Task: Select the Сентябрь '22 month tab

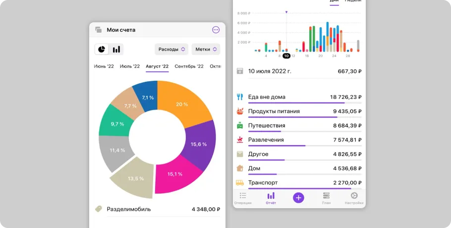Action: pyautogui.click(x=189, y=66)
